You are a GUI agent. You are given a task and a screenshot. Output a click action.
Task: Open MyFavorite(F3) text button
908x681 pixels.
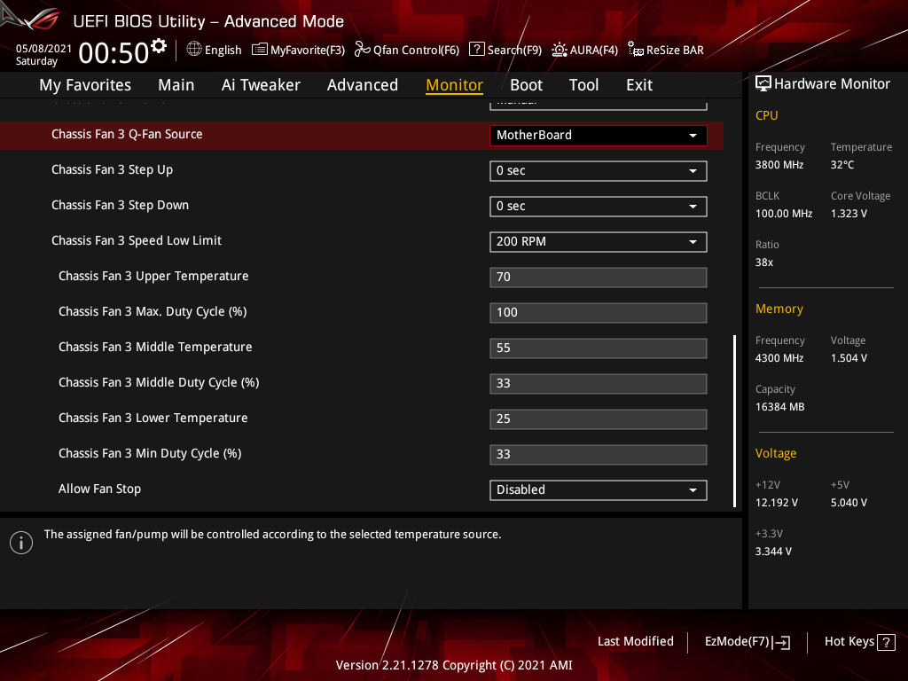point(308,51)
